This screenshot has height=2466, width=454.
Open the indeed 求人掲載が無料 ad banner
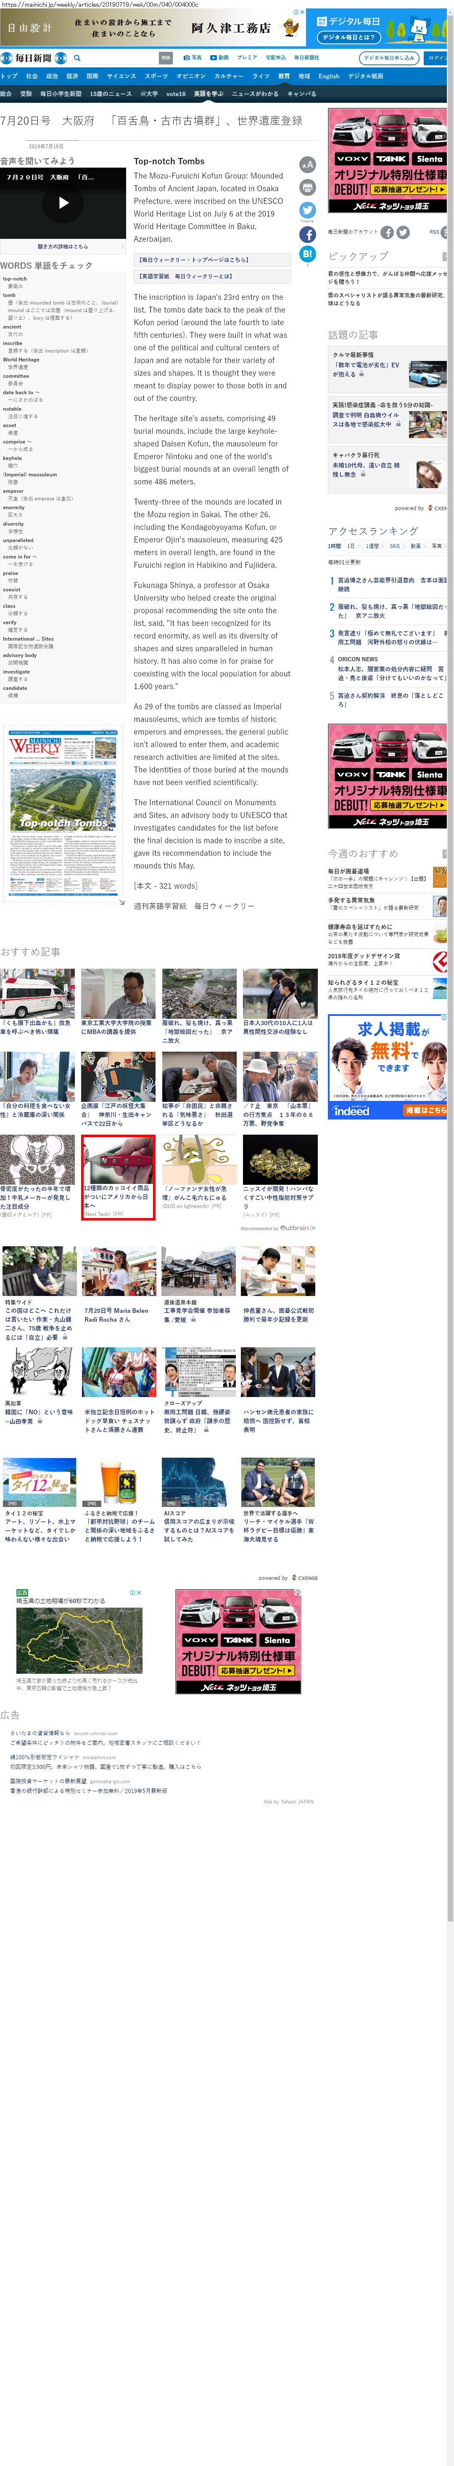[x=388, y=1067]
